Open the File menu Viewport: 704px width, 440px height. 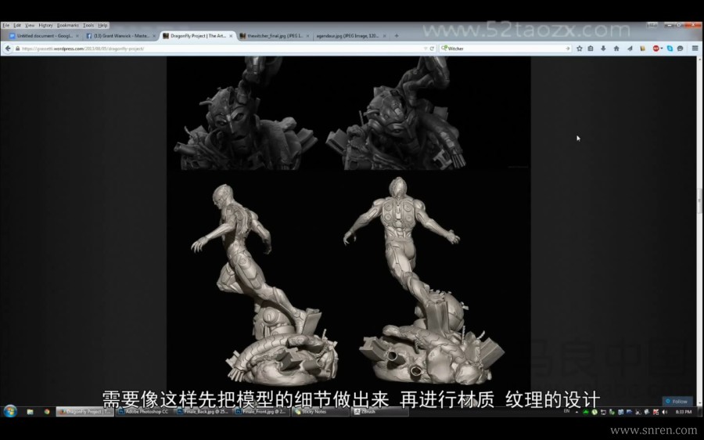tap(5, 26)
